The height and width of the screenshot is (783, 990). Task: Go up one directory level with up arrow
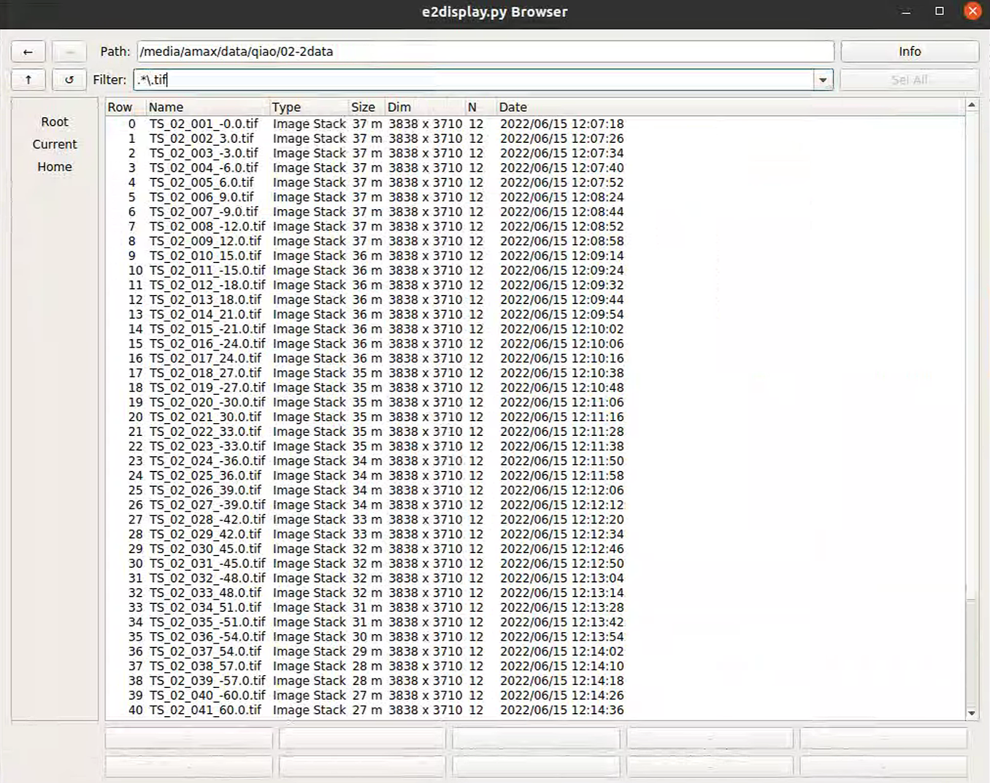click(28, 80)
